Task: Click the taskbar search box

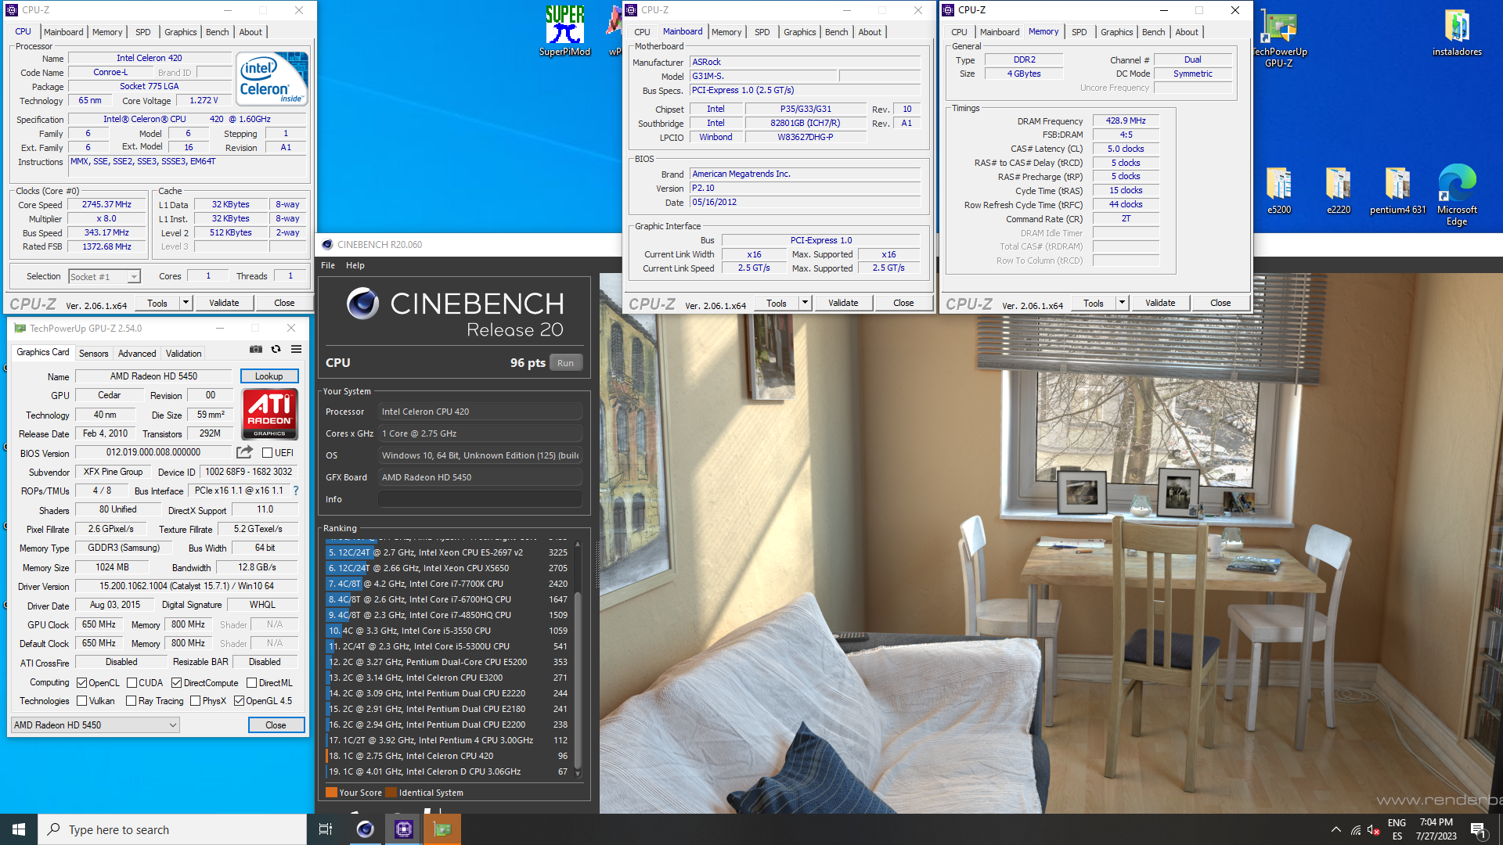Action: coord(172,829)
